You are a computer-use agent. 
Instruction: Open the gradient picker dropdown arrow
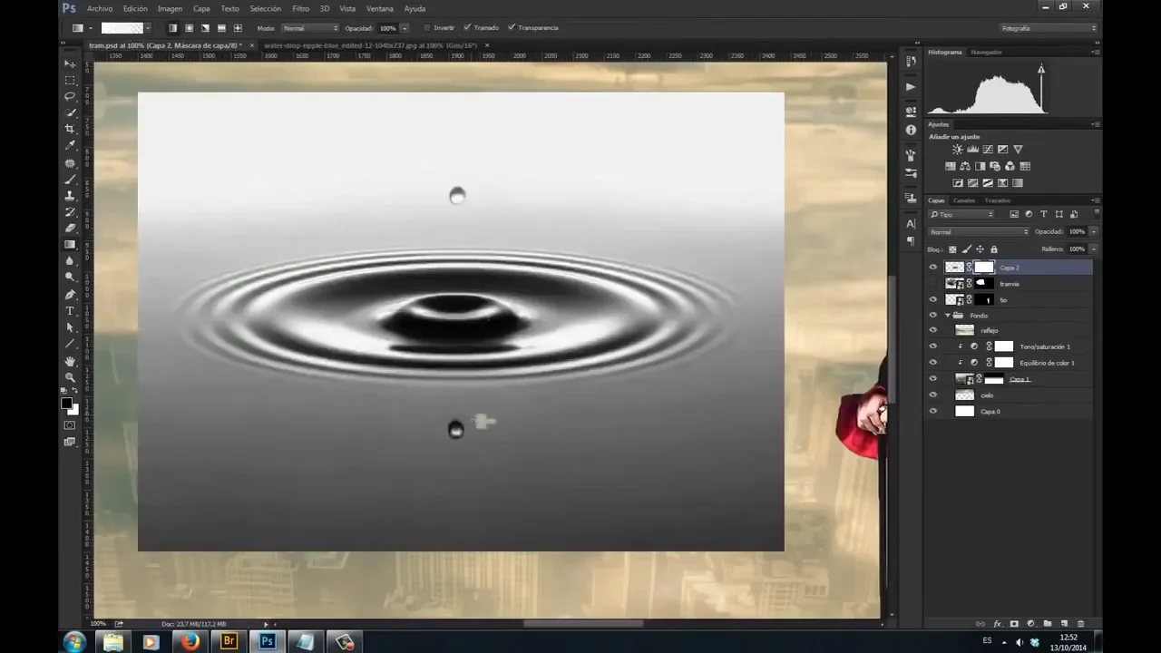click(x=148, y=28)
